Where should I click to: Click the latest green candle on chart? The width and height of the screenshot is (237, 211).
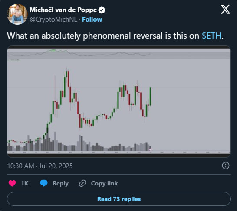tap(151, 96)
